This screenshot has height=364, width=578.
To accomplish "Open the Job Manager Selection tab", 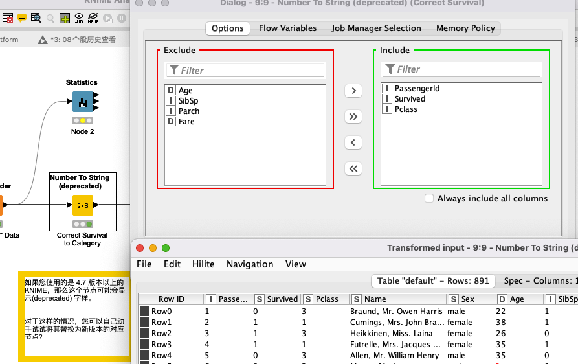I will coord(376,28).
